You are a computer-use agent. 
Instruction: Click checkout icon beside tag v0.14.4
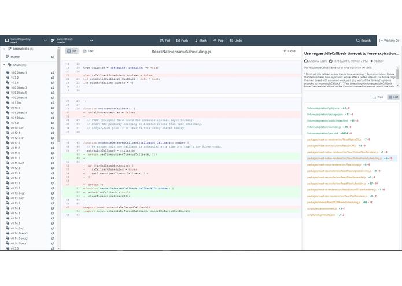(x=53, y=208)
